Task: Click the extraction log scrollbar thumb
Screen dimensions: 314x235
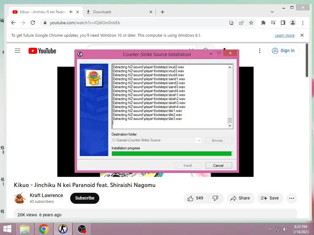Action: pyautogui.click(x=230, y=120)
